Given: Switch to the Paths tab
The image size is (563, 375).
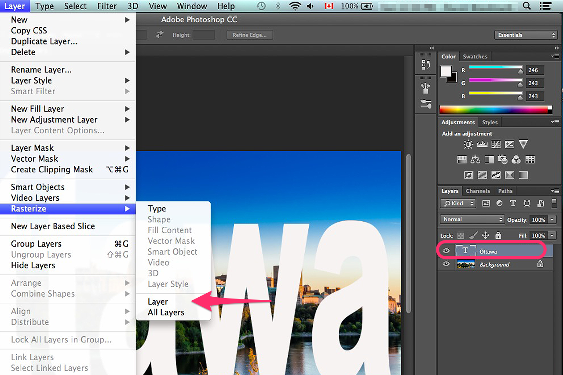Looking at the screenshot, I should click(x=505, y=191).
